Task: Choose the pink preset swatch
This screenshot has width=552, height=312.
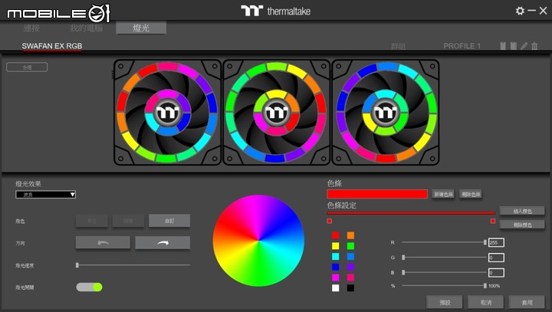Action: pos(350,278)
